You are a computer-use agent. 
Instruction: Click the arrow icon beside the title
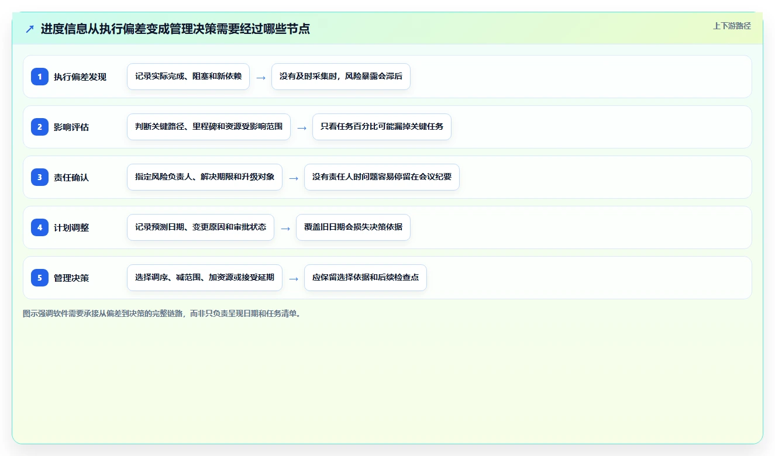(30, 29)
